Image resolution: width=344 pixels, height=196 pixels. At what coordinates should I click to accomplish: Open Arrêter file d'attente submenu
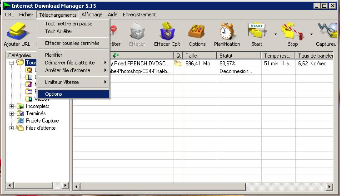click(74, 70)
